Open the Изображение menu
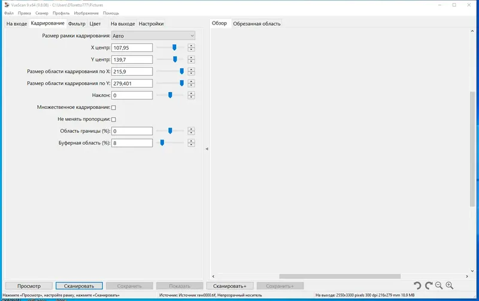This screenshot has width=479, height=301. 86,13
